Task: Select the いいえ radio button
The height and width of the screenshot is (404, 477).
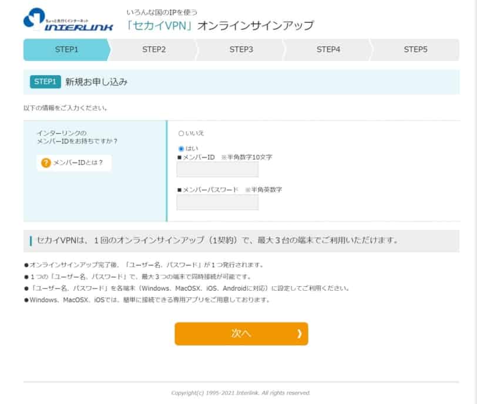Action: tap(181, 133)
